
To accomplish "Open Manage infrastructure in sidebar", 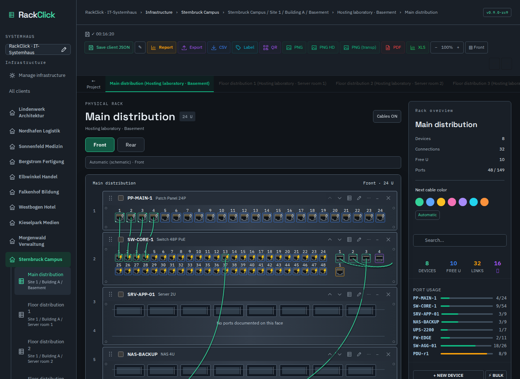I will pos(38,75).
